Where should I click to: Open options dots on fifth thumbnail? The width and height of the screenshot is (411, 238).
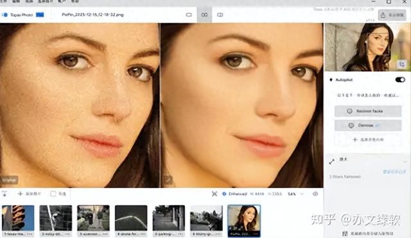coord(180,234)
